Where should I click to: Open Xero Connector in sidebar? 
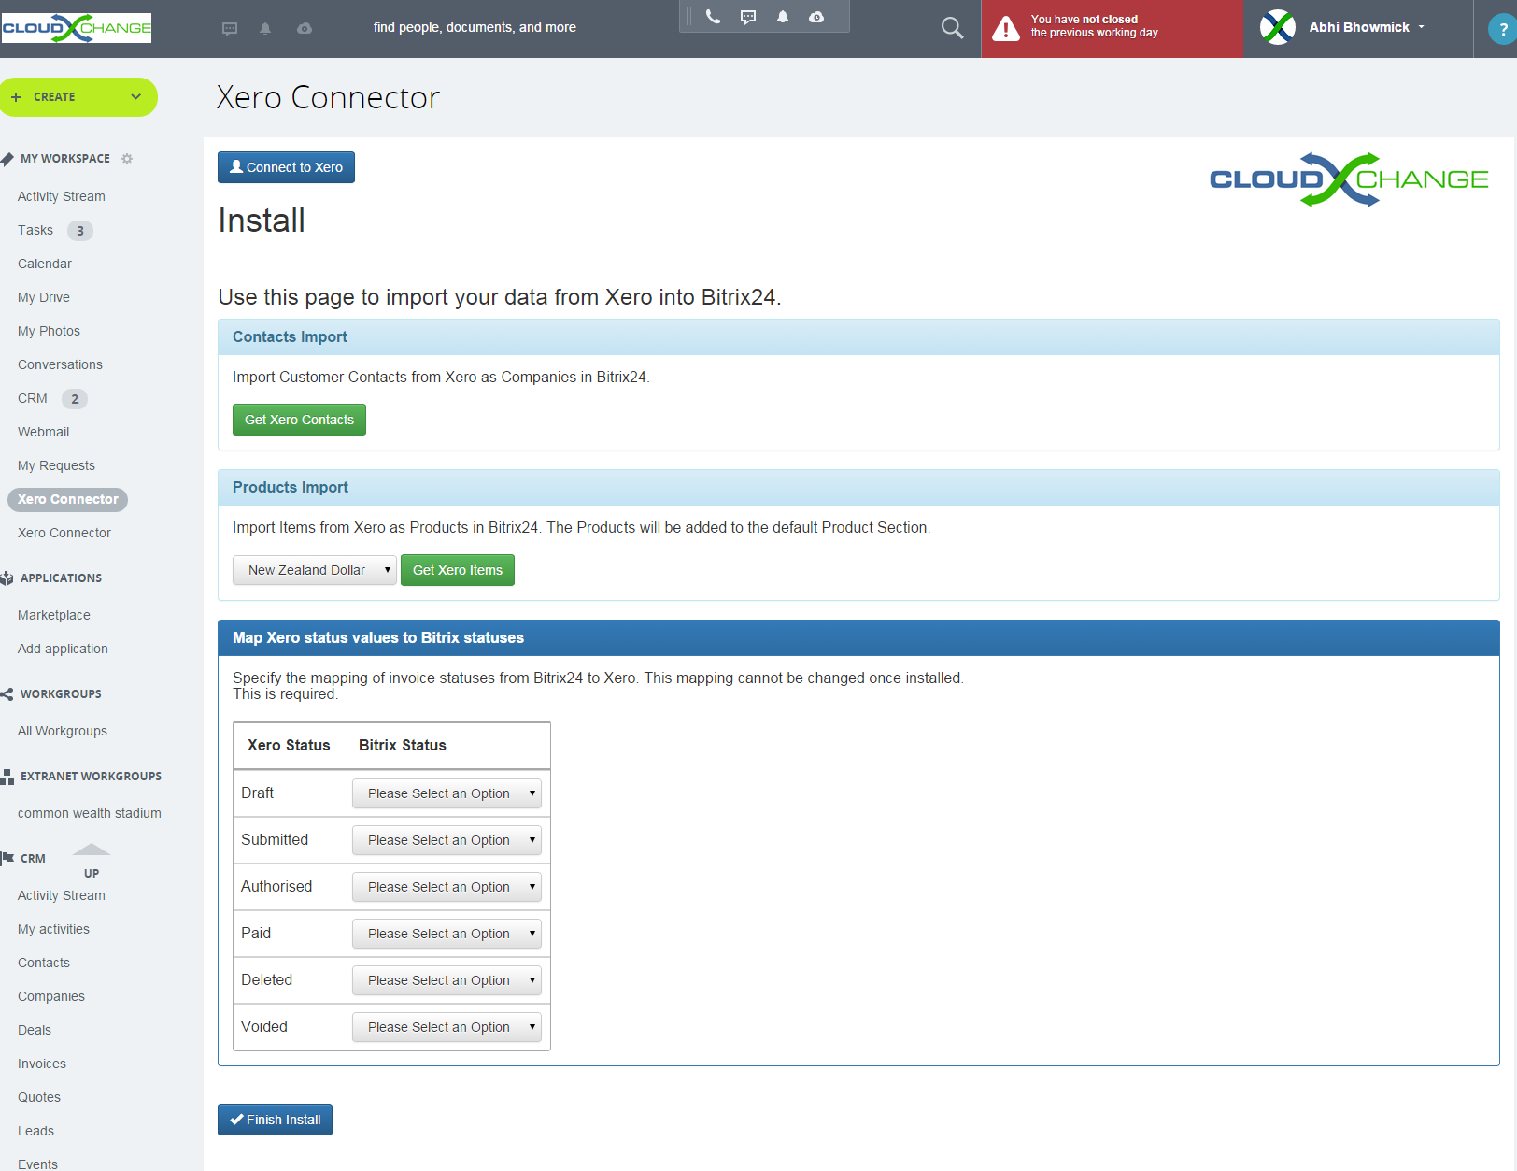[66, 499]
